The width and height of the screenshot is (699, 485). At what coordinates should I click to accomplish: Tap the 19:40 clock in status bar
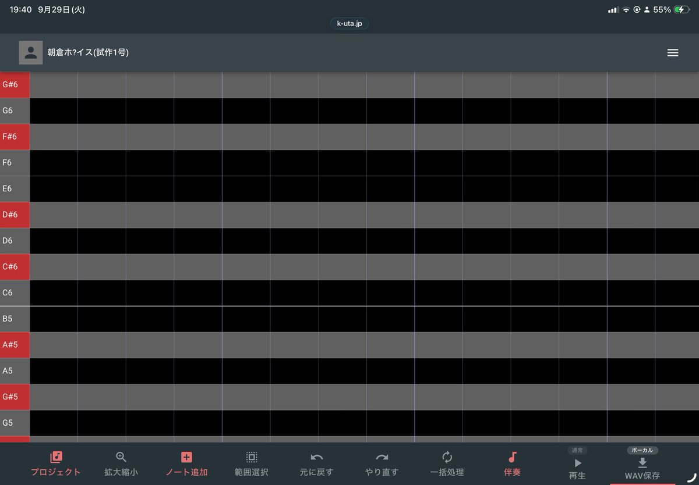(20, 10)
